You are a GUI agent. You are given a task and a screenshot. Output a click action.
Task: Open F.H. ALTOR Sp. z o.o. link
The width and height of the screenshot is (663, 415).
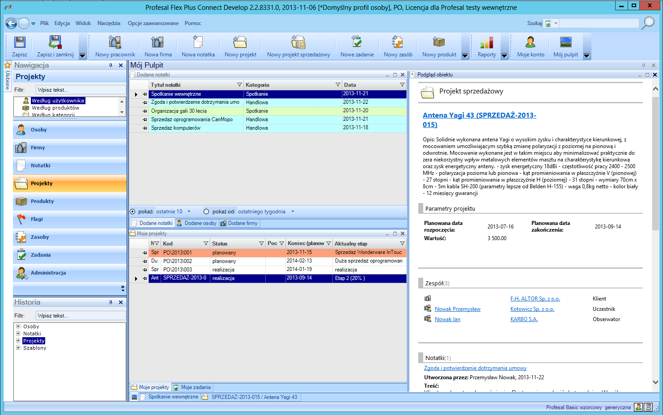(x=535, y=299)
